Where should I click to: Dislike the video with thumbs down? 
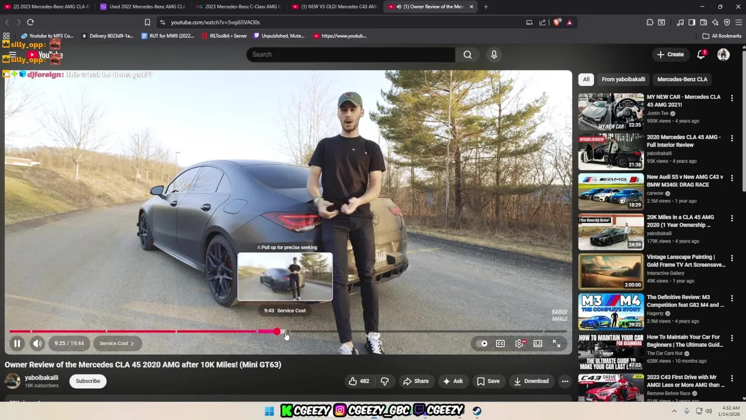coord(385,381)
